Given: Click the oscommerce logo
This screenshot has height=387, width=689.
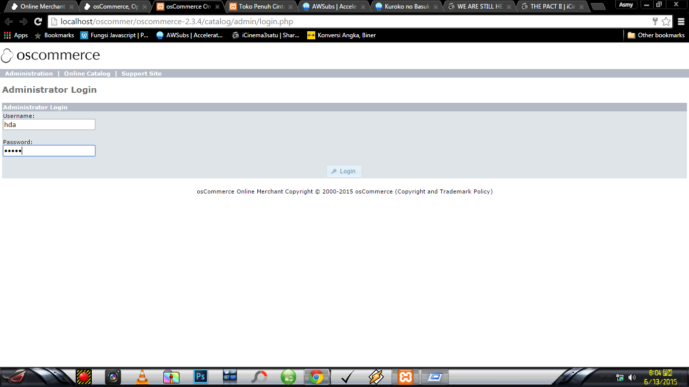Looking at the screenshot, I should 51,55.
